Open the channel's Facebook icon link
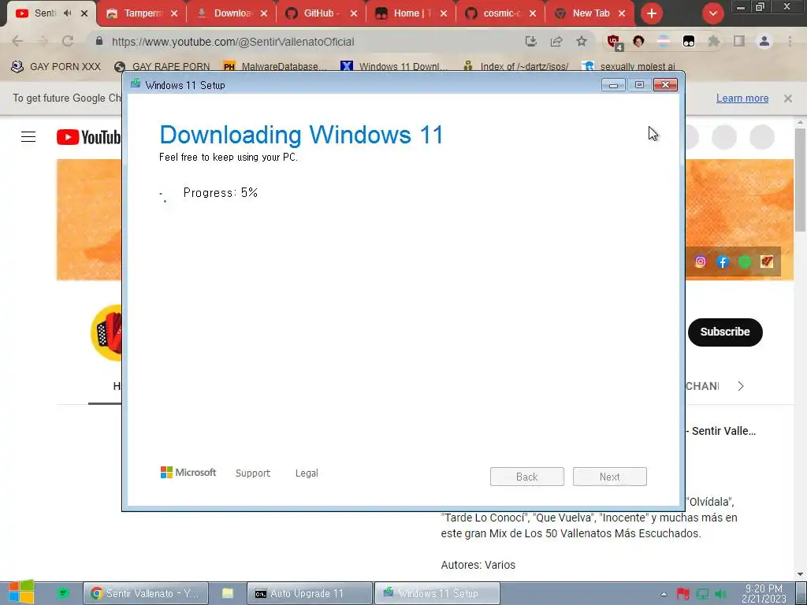 pyautogui.click(x=723, y=262)
